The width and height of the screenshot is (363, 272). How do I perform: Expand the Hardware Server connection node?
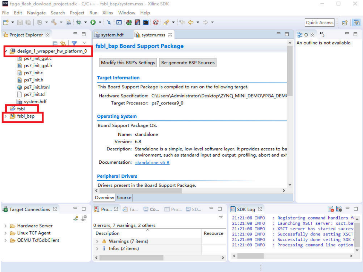click(x=5, y=226)
